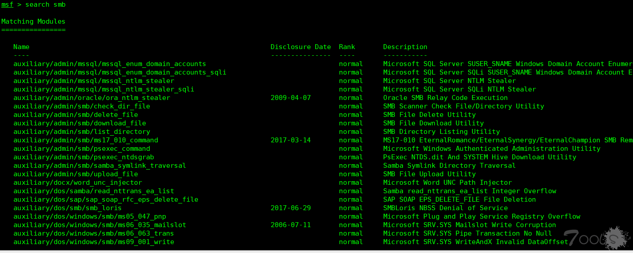633x253 pixels.
Task: Select ms09_001_write module name
Action: [x=94, y=242]
